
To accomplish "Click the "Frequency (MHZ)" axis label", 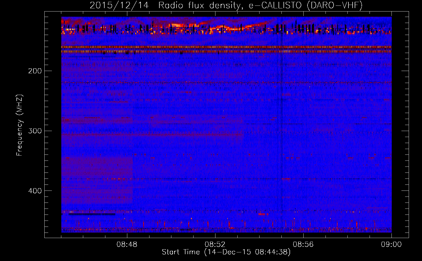I will (20, 125).
